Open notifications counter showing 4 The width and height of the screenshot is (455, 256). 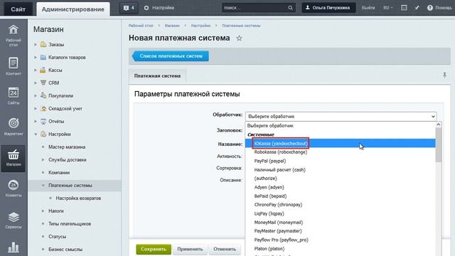[x=129, y=8]
